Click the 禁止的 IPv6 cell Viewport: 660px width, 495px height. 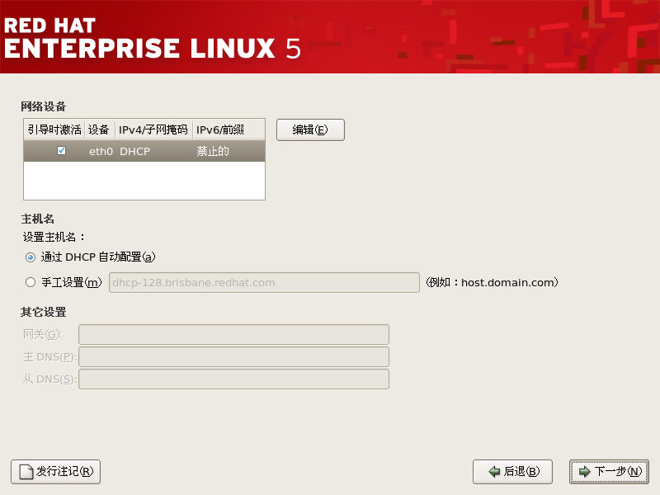pyautogui.click(x=213, y=151)
